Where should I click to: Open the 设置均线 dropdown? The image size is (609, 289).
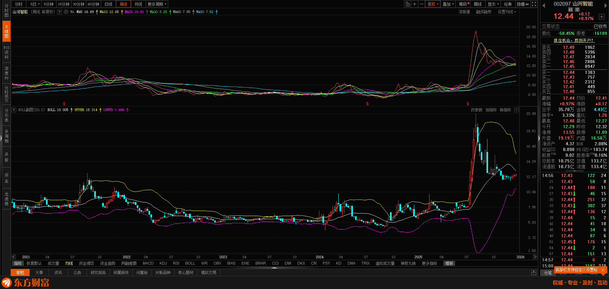[x=507, y=12]
